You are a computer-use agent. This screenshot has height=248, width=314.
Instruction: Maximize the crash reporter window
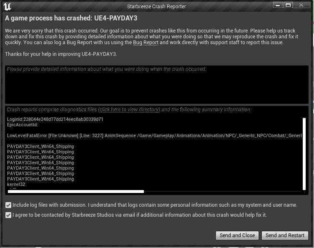point(288,5)
